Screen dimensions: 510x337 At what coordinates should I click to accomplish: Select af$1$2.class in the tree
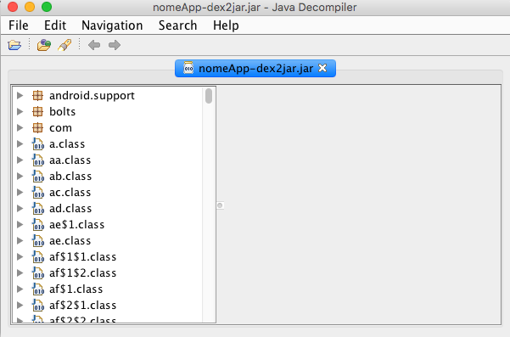click(82, 273)
